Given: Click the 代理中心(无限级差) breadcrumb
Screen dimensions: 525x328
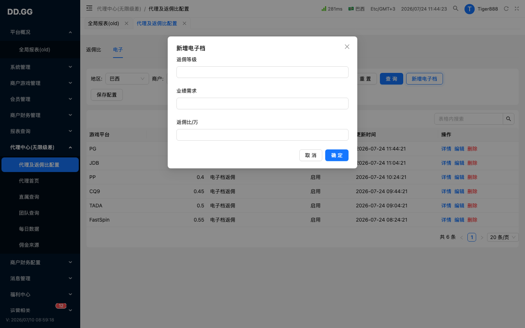Looking at the screenshot, I should [x=119, y=9].
